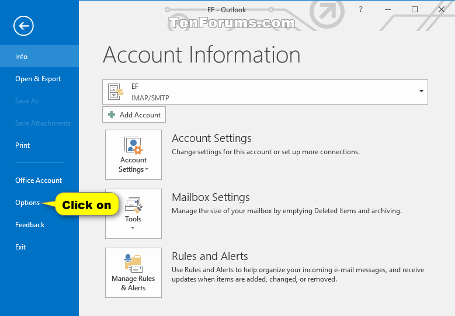Screen dimensions: 455x316
Task: Click 'Manage the size of your mailbox' text
Action: pos(287,211)
